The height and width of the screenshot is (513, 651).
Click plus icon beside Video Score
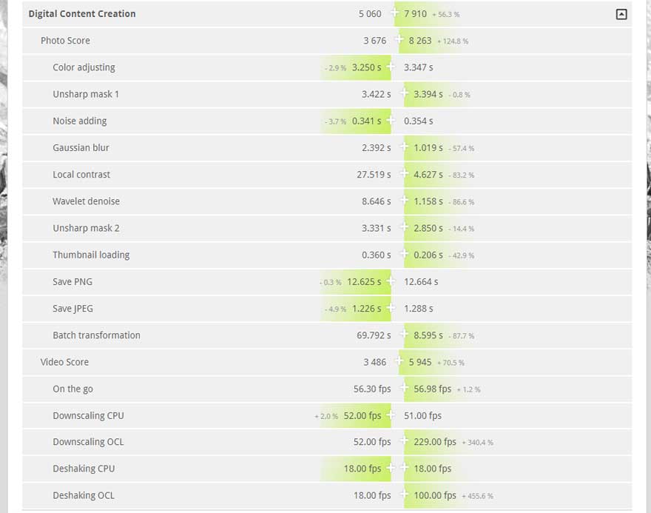pyautogui.click(x=399, y=361)
